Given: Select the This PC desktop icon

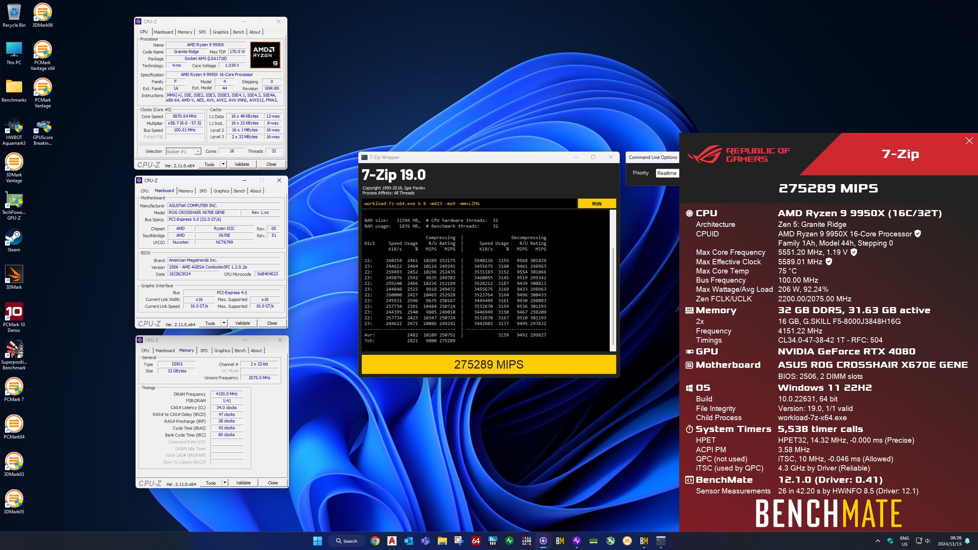Looking at the screenshot, I should [x=14, y=53].
